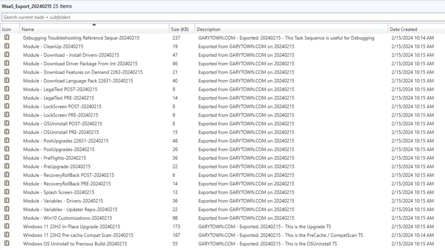Image resolution: width=445 pixels, height=250 pixels.
Task: Sort list by the Size (KB) column header
Action: click(182, 29)
